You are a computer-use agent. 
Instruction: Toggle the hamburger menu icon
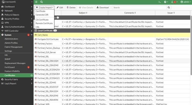pos(36,2)
